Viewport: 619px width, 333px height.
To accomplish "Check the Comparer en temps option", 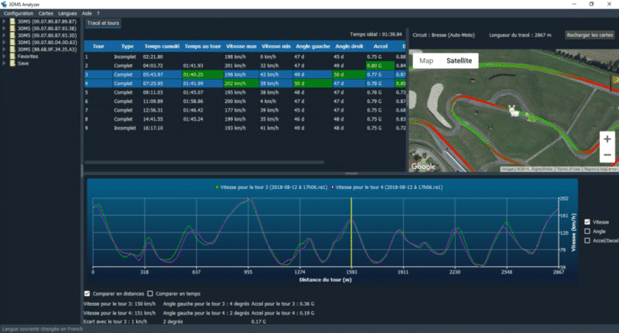I will (151, 294).
